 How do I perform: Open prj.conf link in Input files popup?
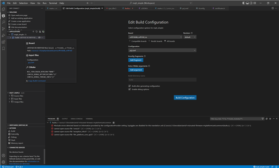pos(31,62)
